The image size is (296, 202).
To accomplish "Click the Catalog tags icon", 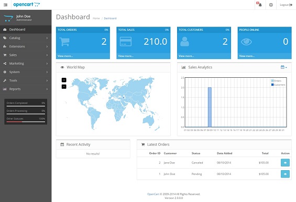I will [x=5, y=38].
